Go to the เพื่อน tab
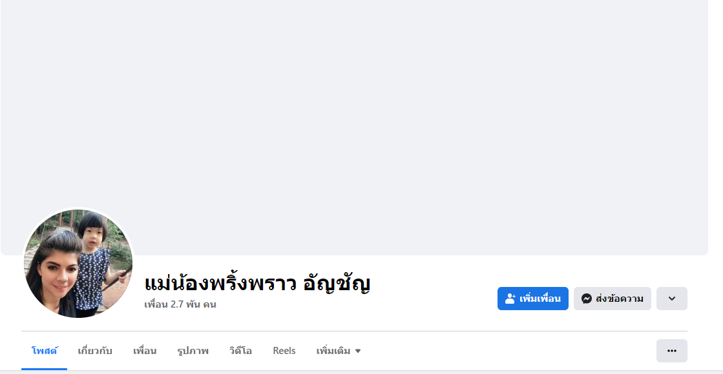Image resolution: width=723 pixels, height=374 pixels. coord(145,351)
